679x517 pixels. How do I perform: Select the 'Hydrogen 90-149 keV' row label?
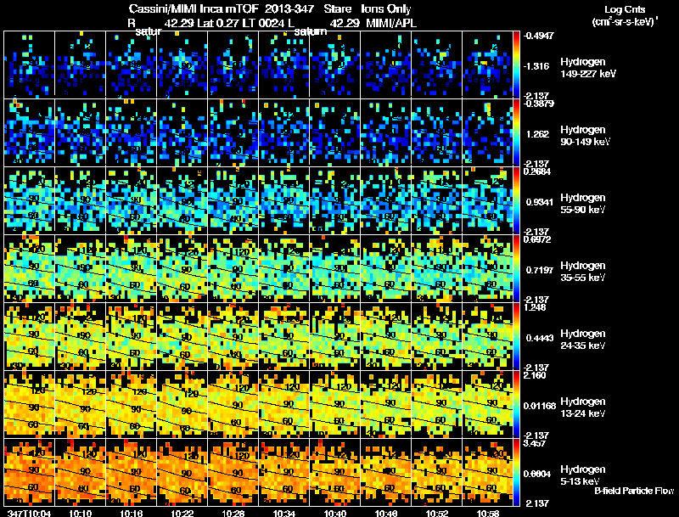coord(586,136)
